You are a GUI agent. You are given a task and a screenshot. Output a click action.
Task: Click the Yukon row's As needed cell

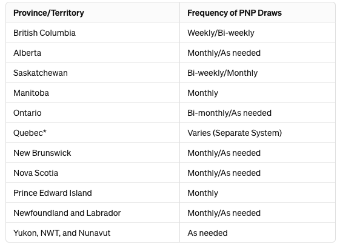click(x=207, y=233)
